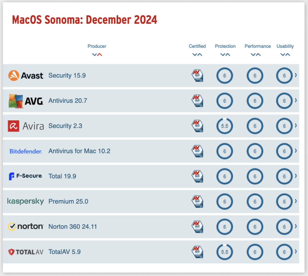Click the Avast logo
This screenshot has width=308, height=276.
26,76
